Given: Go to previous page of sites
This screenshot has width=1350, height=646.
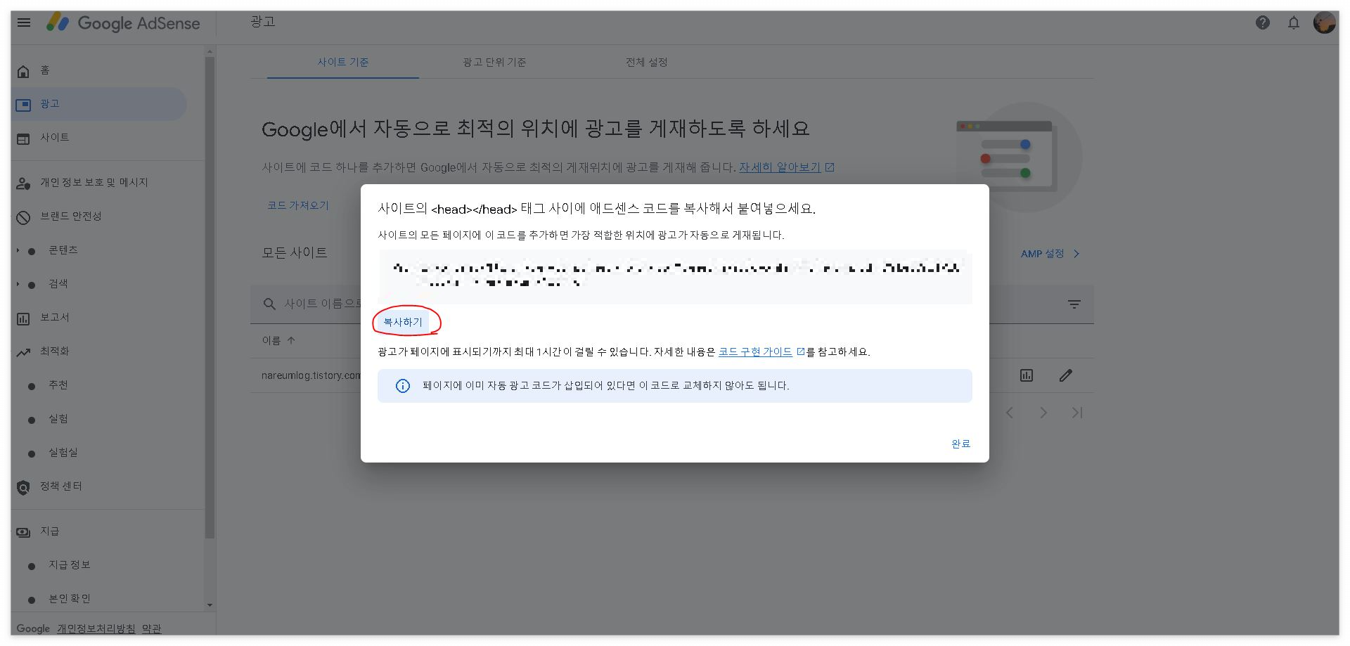Looking at the screenshot, I should pyautogui.click(x=1010, y=413).
